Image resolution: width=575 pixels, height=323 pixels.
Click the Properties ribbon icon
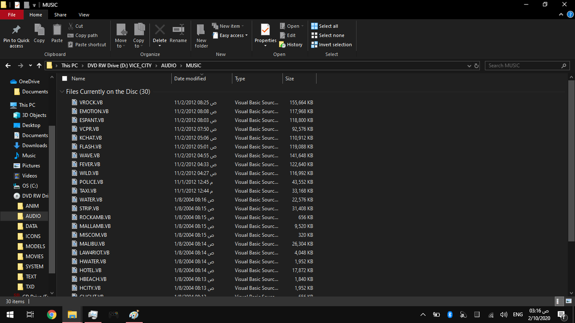pos(265,30)
